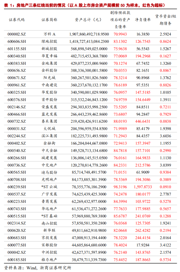Click company name 华发股份
The height and width of the screenshot is (272, 180).
[49, 92]
